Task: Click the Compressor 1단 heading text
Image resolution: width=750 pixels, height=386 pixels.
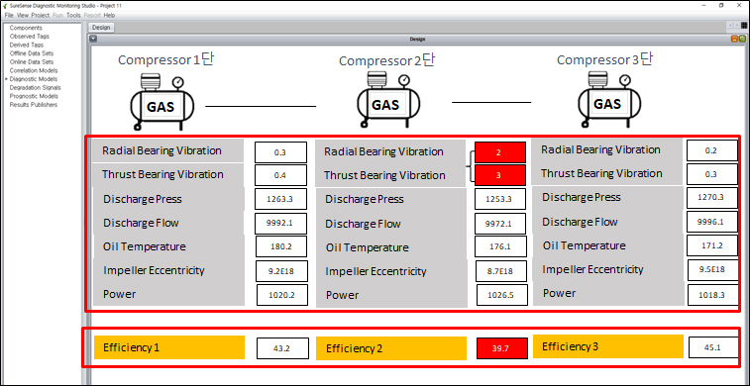Action: click(x=165, y=59)
